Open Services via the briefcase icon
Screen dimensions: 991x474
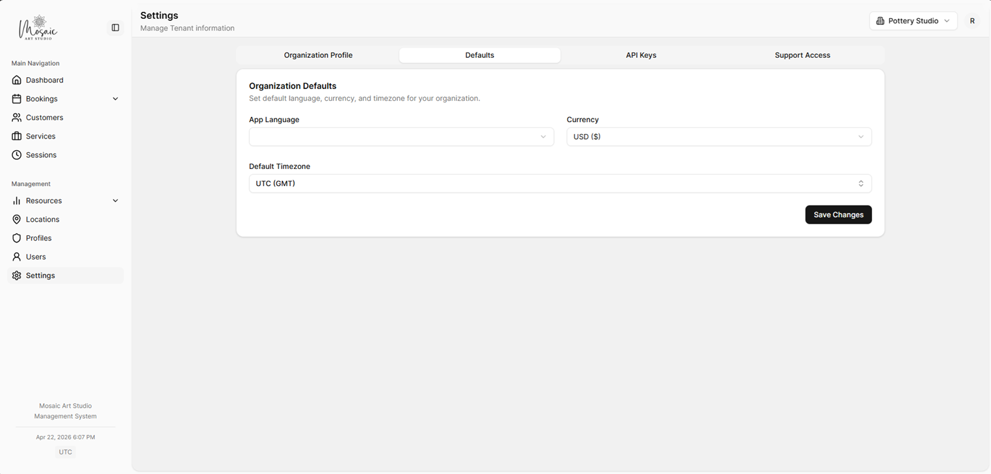16,136
